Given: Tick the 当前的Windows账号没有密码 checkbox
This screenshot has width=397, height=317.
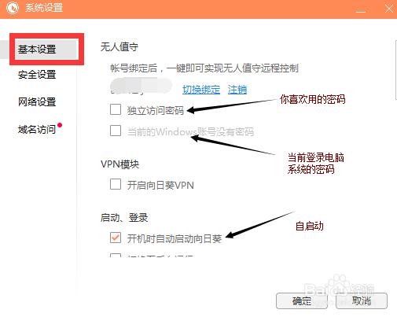Looking at the screenshot, I should [116, 131].
